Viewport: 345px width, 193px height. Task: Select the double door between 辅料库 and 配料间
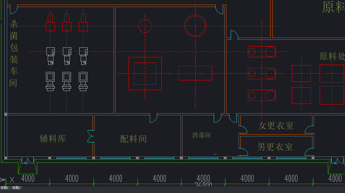coord(91,136)
